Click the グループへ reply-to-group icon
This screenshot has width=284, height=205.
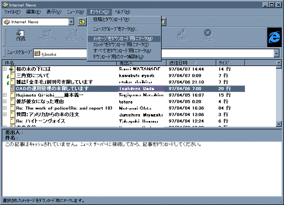(x=47, y=35)
